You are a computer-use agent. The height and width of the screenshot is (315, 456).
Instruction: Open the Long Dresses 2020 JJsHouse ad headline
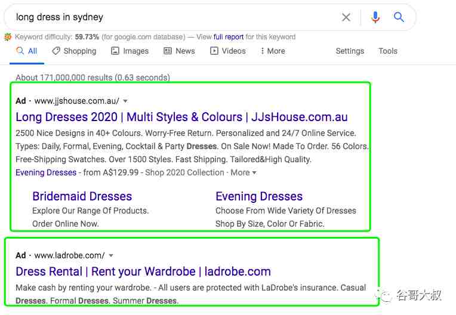click(x=182, y=117)
